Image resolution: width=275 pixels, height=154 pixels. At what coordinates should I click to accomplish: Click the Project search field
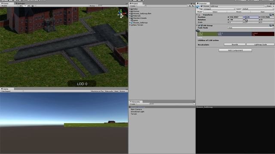(166, 6)
